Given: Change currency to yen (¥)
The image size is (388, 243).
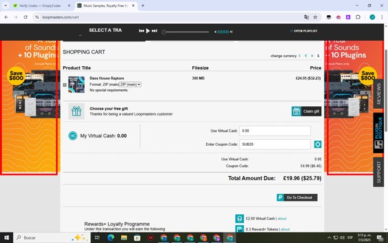Looking at the screenshot, I should point(312,56).
